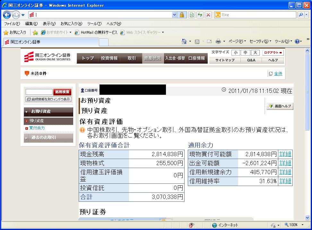Click the home icon in command bar
Screen dimensions: 312x230
point(184,41)
